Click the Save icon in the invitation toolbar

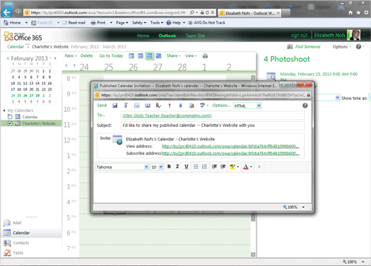coord(115,106)
